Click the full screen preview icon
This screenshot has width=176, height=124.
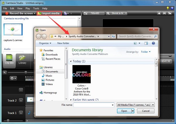click(164, 13)
